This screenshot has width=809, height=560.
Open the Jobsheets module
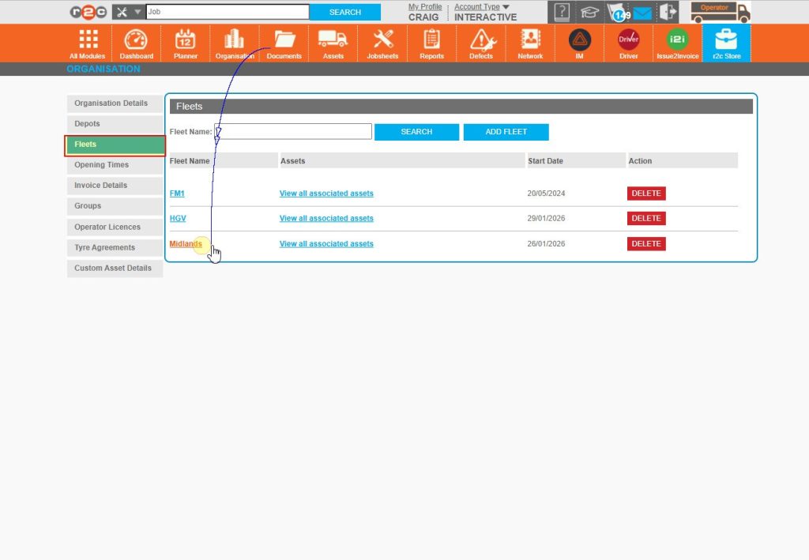382,43
